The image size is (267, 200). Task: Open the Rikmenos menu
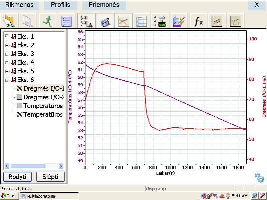[x=19, y=5]
